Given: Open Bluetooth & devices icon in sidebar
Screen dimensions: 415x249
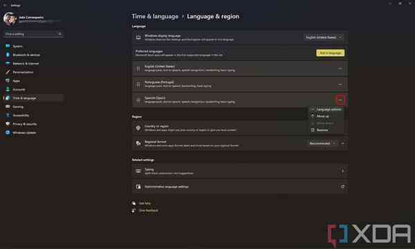Looking at the screenshot, I should coord(8,55).
